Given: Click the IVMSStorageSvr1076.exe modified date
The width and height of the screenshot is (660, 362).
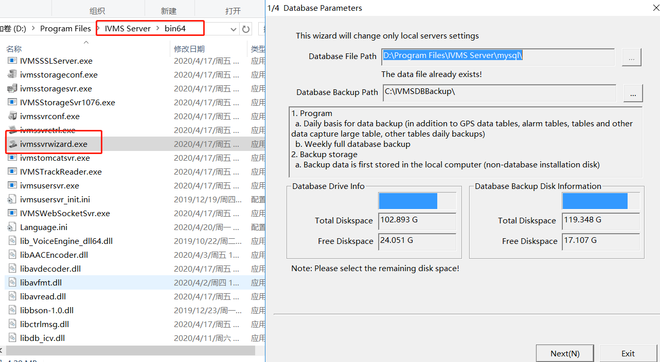Looking at the screenshot, I should (x=206, y=102).
